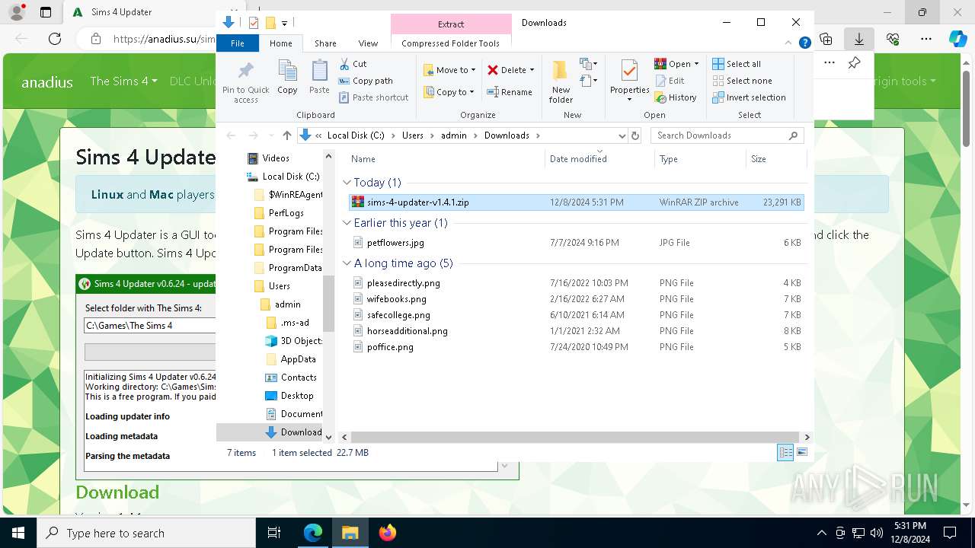
Task: Open Edge downloads icon
Action: click(x=859, y=39)
